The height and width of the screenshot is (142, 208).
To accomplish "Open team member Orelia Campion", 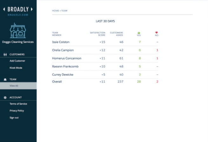I will tap(63, 50).
